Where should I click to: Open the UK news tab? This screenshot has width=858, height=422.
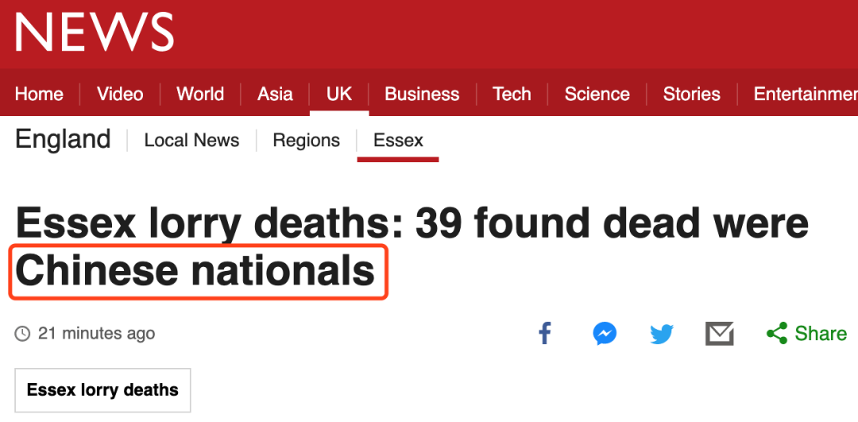click(x=339, y=94)
